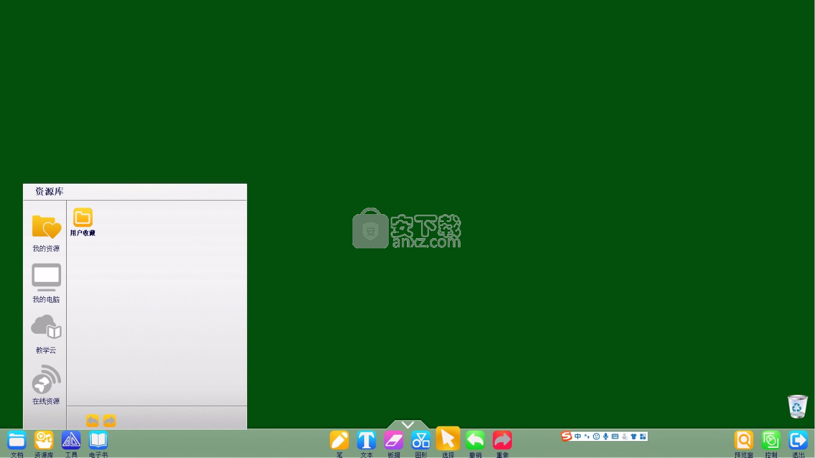Click the 资源库 panel title text

pyautogui.click(x=49, y=191)
